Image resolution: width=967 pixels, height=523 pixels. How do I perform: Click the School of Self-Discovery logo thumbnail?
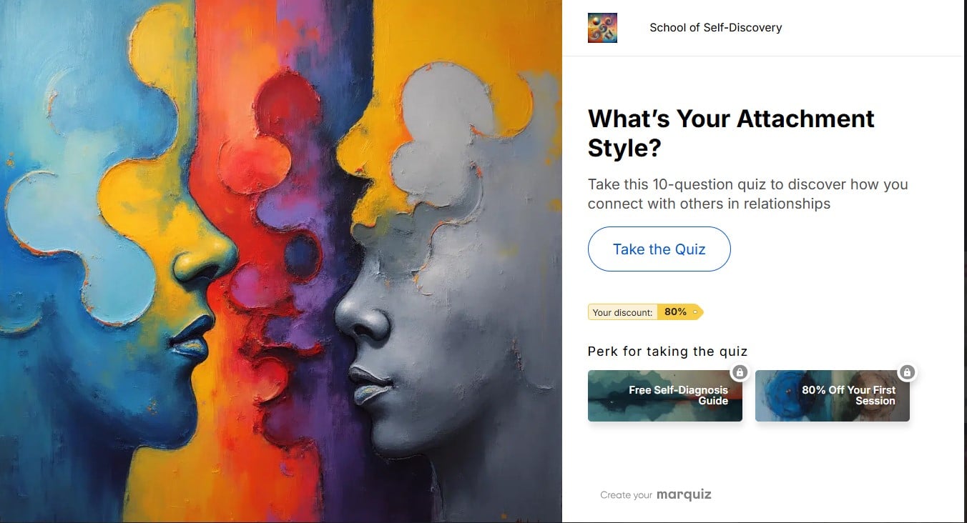pyautogui.click(x=602, y=28)
